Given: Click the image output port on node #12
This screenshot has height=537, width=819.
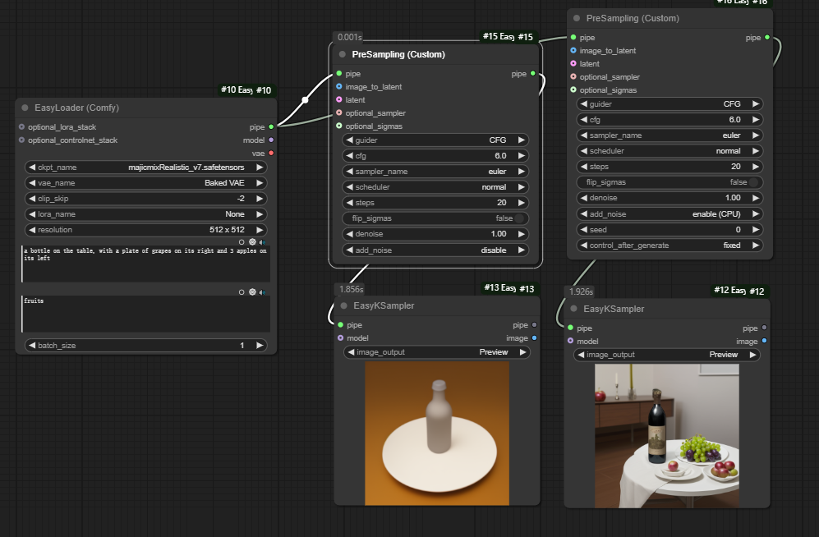Looking at the screenshot, I should tap(764, 342).
